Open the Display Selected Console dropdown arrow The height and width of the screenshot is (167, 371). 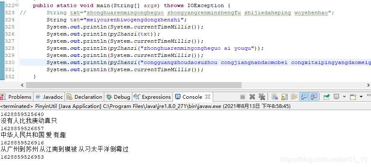click(344, 97)
